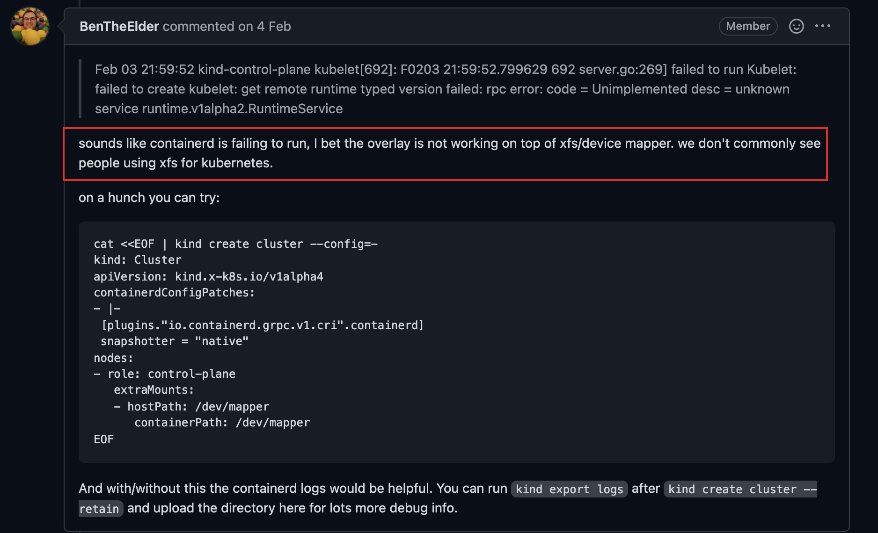Click the quoted kubelet error log text

(x=446, y=89)
